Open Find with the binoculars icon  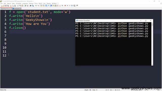[x=31, y=6]
